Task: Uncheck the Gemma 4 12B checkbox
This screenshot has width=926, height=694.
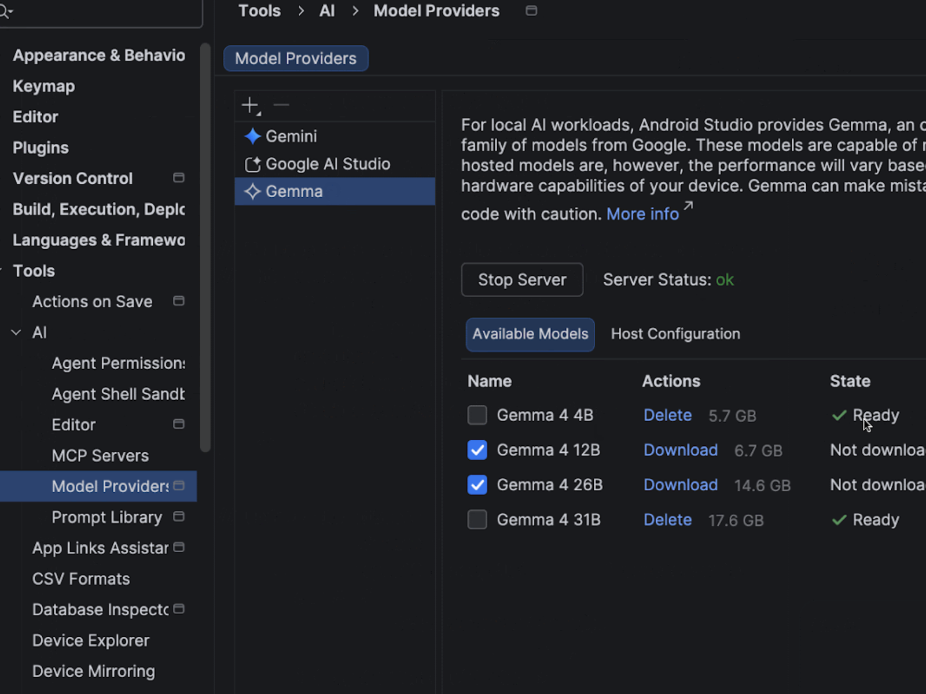Action: [477, 450]
